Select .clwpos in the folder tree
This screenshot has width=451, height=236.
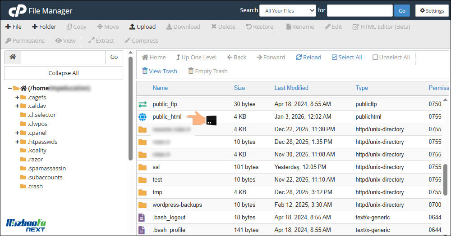37,124
